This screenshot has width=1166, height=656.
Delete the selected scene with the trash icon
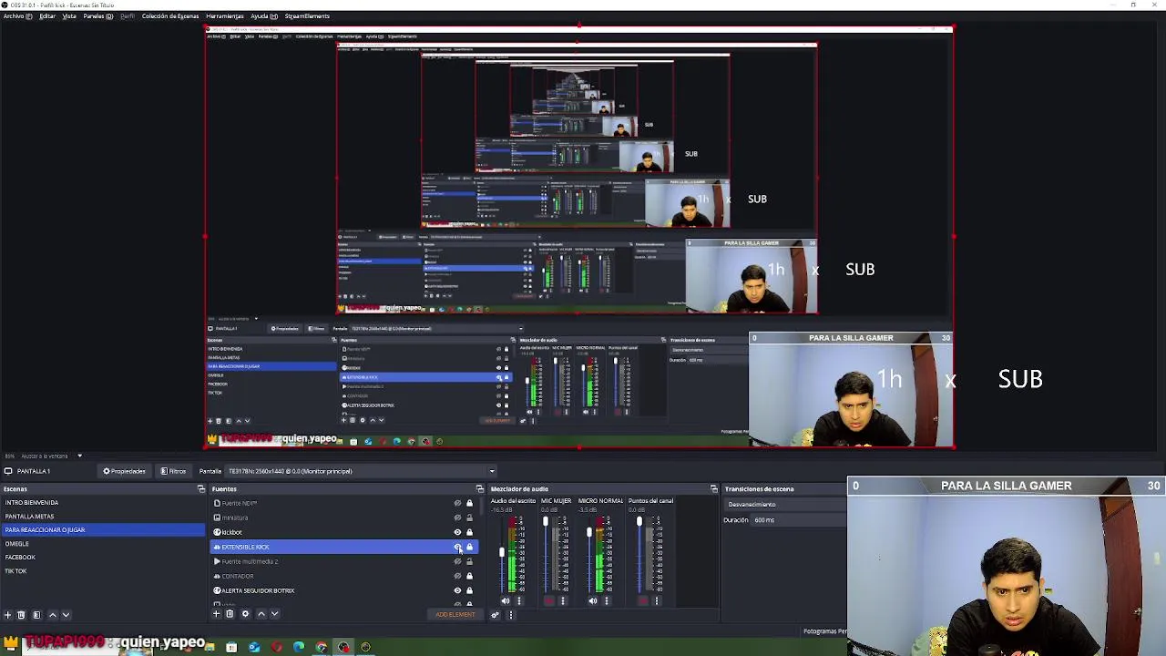coord(21,615)
